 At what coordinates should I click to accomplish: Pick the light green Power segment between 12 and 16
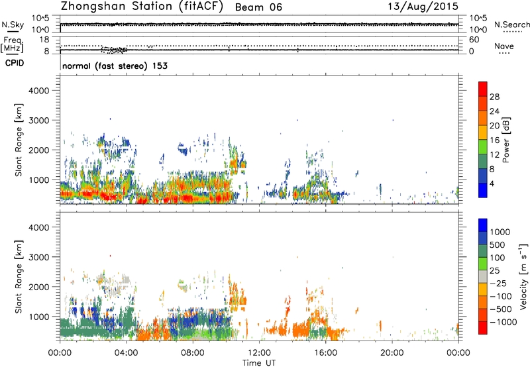pos(483,147)
